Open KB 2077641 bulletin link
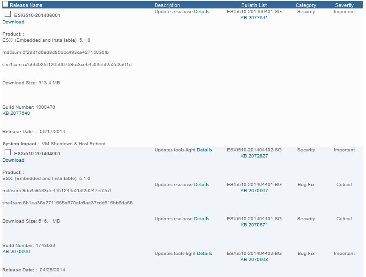This screenshot has width=366, height=277. (x=254, y=18)
